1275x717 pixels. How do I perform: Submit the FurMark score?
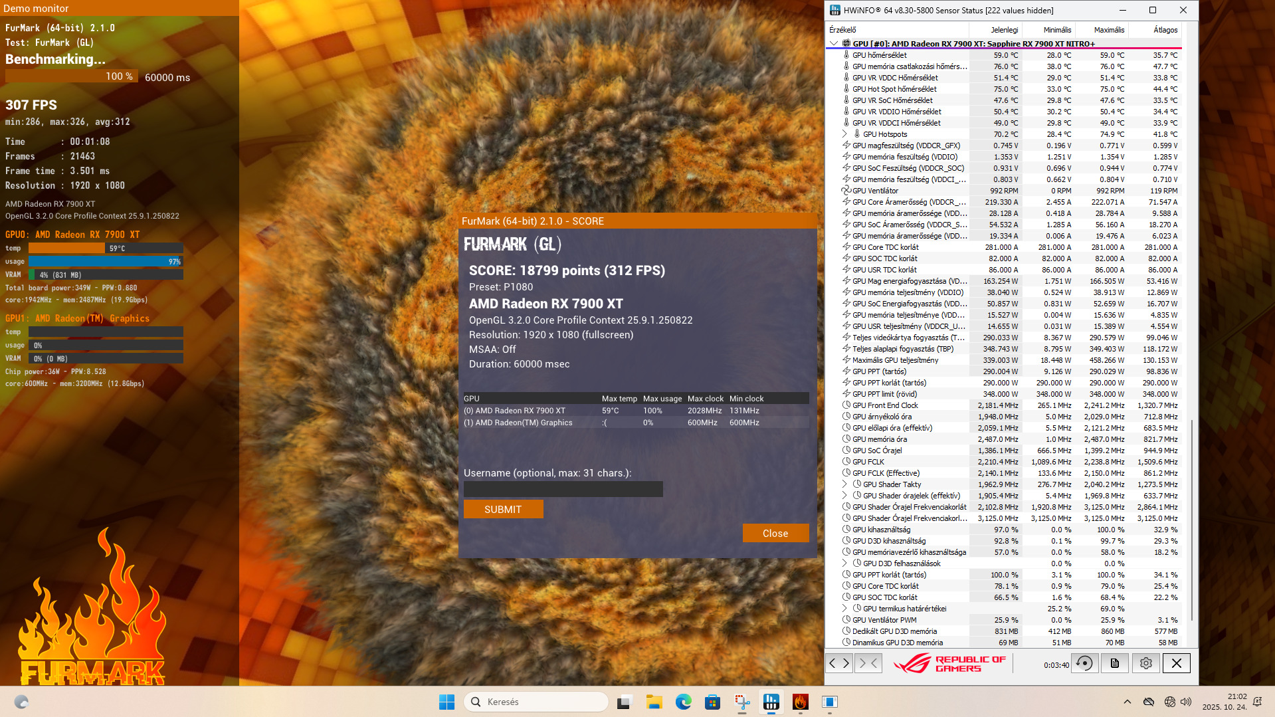coord(503,510)
